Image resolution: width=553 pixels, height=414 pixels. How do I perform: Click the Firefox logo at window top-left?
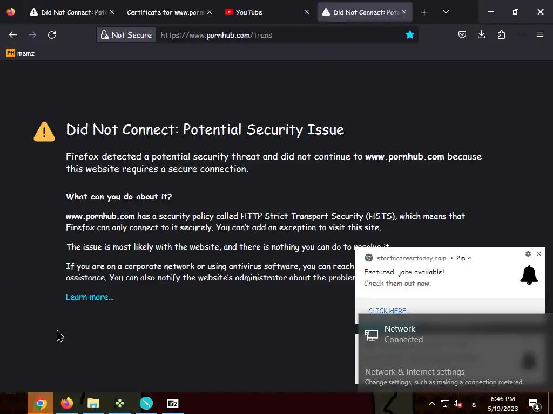click(11, 12)
